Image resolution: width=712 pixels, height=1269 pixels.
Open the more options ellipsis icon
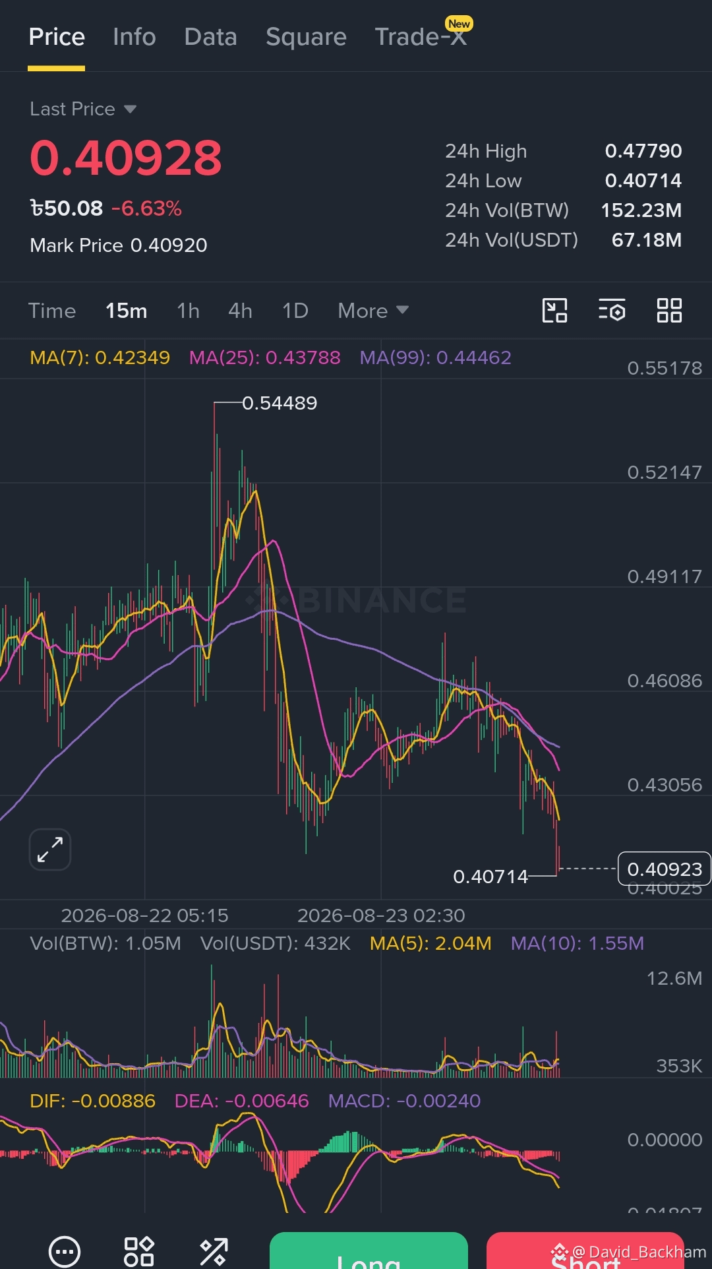pyautogui.click(x=65, y=1251)
